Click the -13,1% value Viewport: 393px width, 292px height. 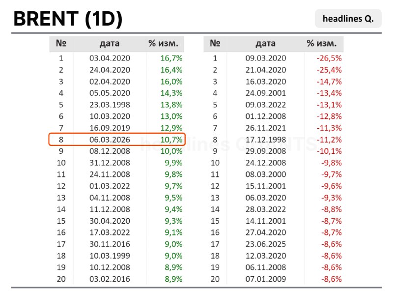tap(329, 105)
